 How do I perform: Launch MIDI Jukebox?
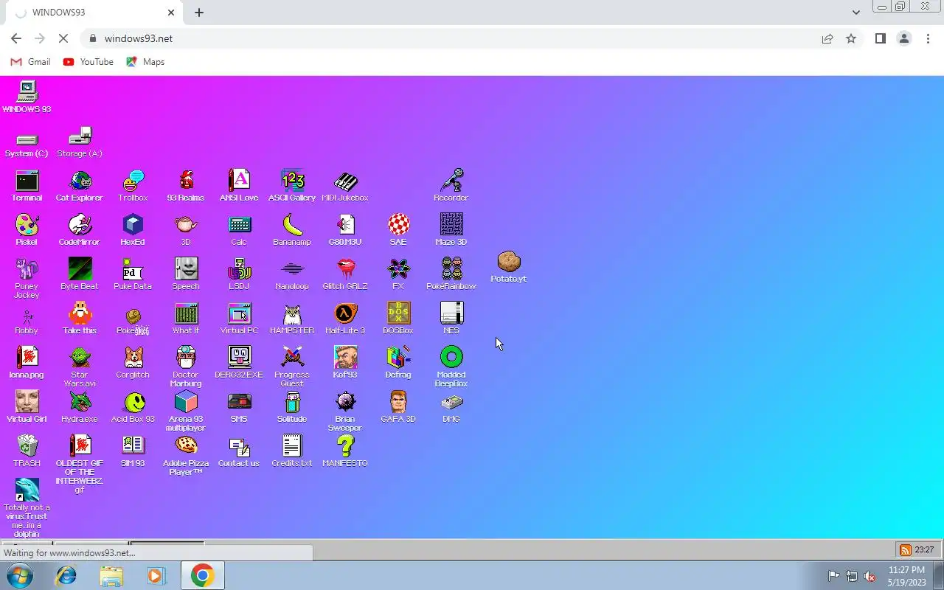coord(345,185)
